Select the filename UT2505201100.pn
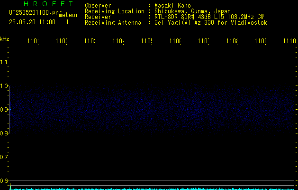 coord(34,13)
